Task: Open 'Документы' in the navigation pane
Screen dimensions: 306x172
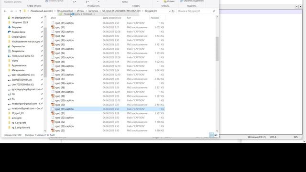Action: [x=18, y=51]
